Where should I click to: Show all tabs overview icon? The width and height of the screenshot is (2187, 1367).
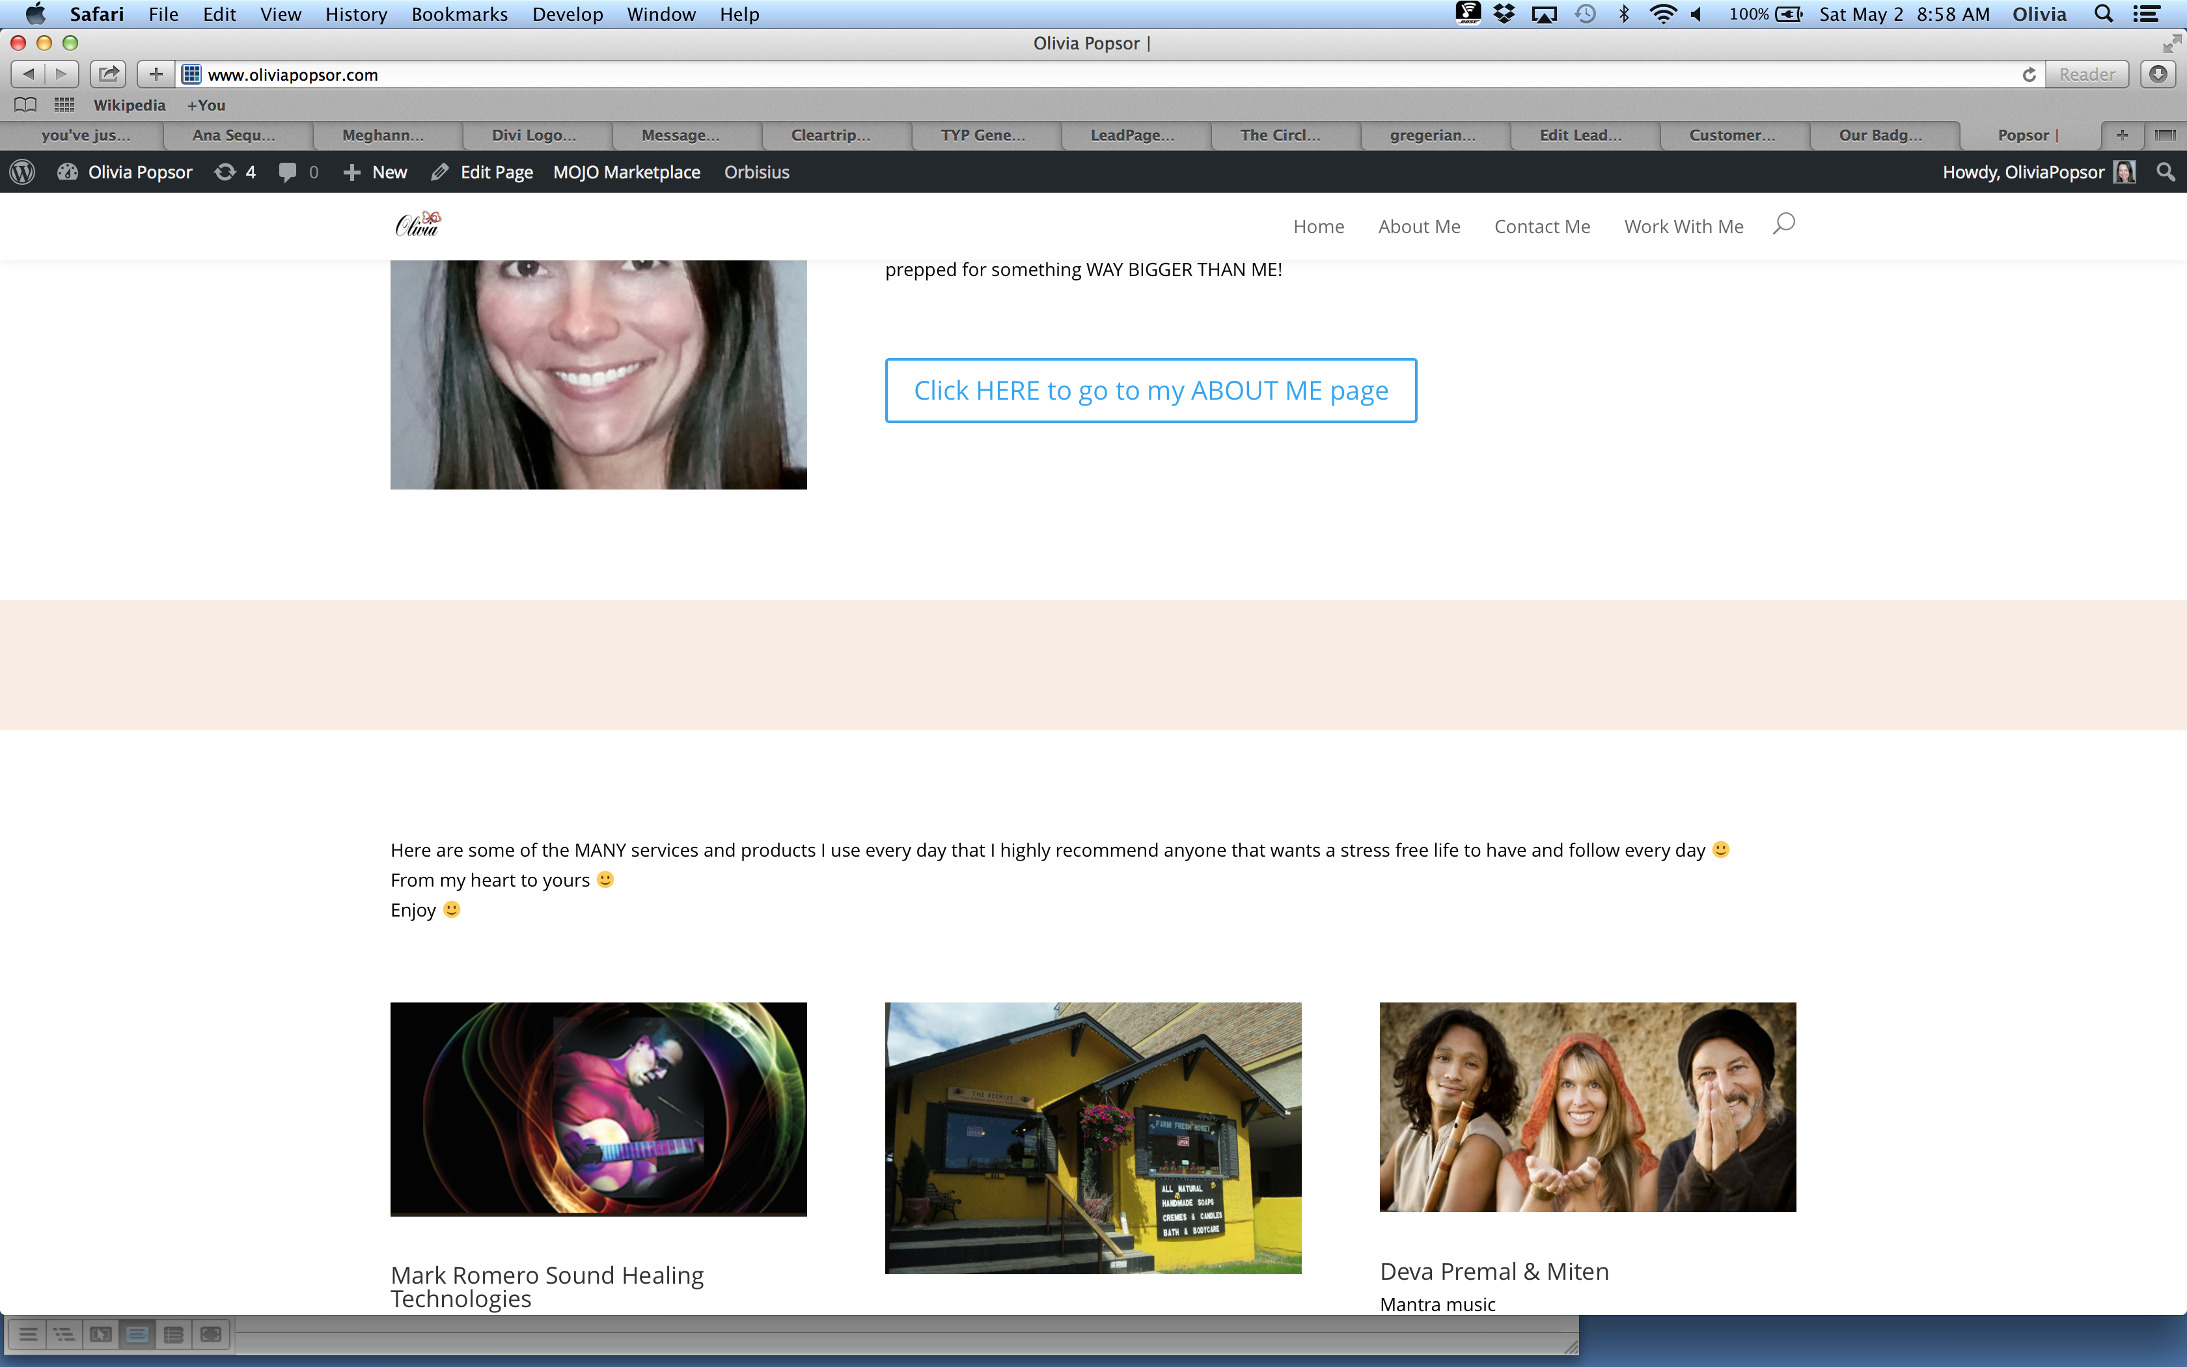[x=2164, y=135]
